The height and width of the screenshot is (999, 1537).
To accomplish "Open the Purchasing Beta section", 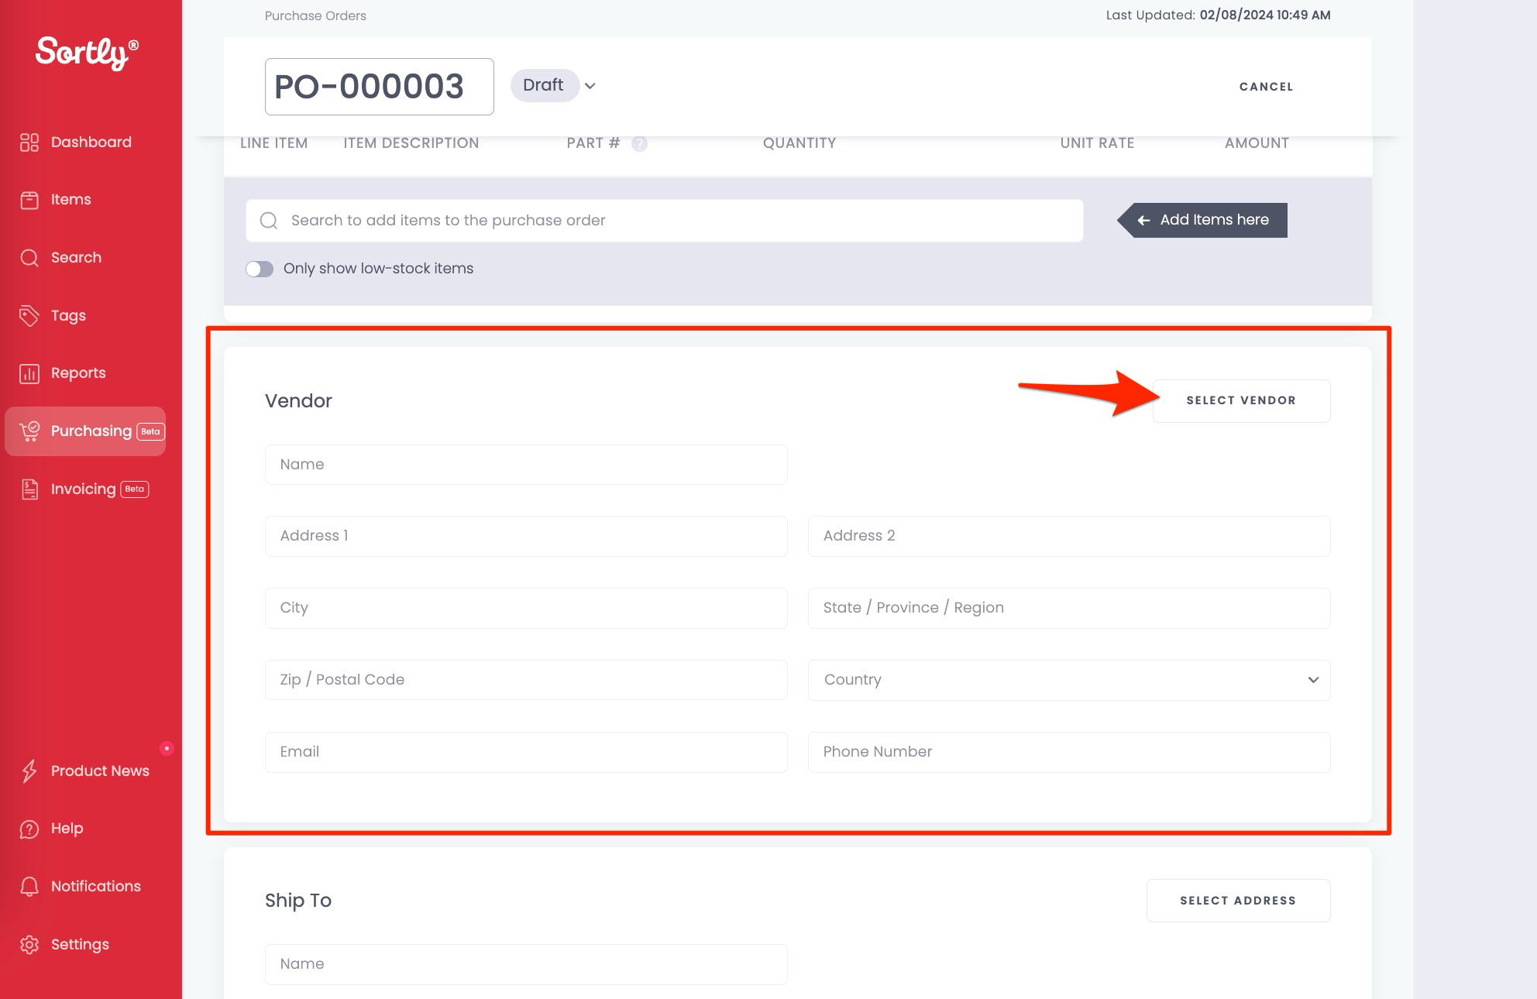I will point(85,431).
